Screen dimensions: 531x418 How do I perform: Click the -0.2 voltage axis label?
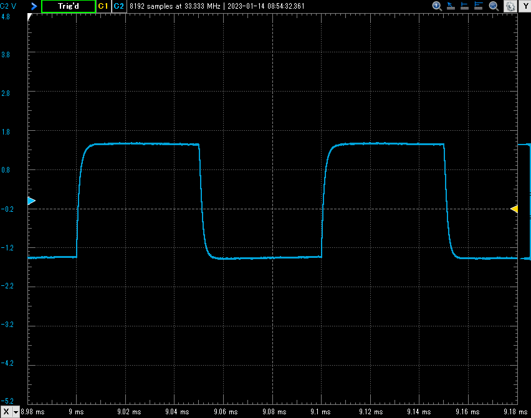click(x=7, y=209)
